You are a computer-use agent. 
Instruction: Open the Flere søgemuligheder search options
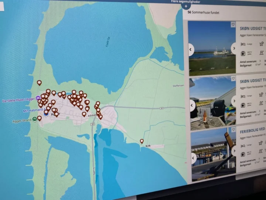185,2
